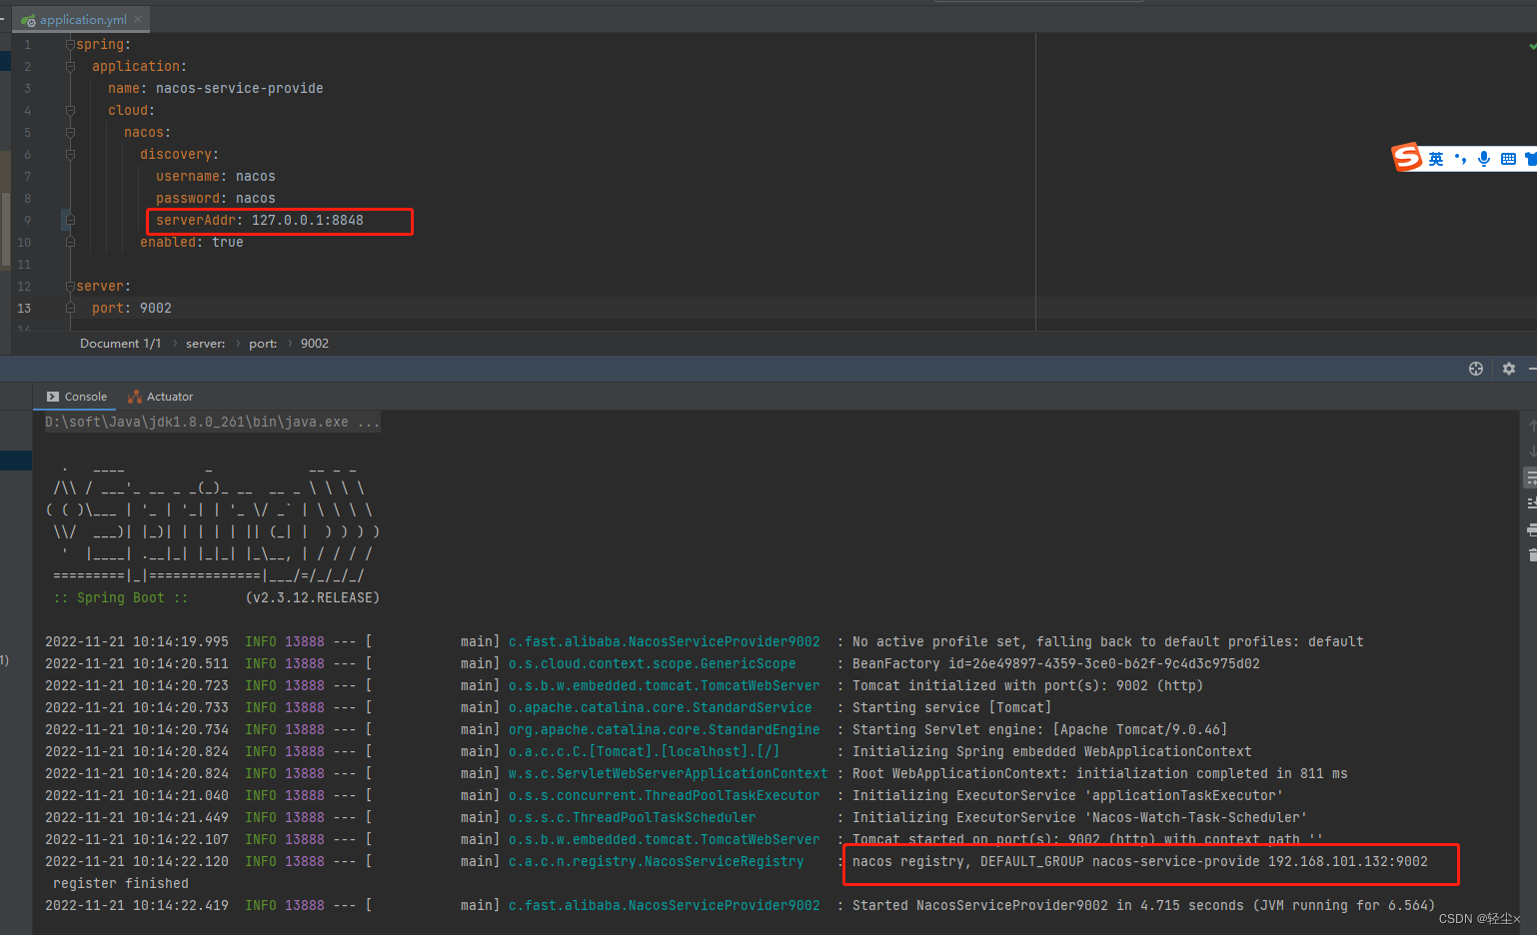Click the Sogou input S logo
Viewport: 1537px width, 935px height.
[x=1407, y=157]
